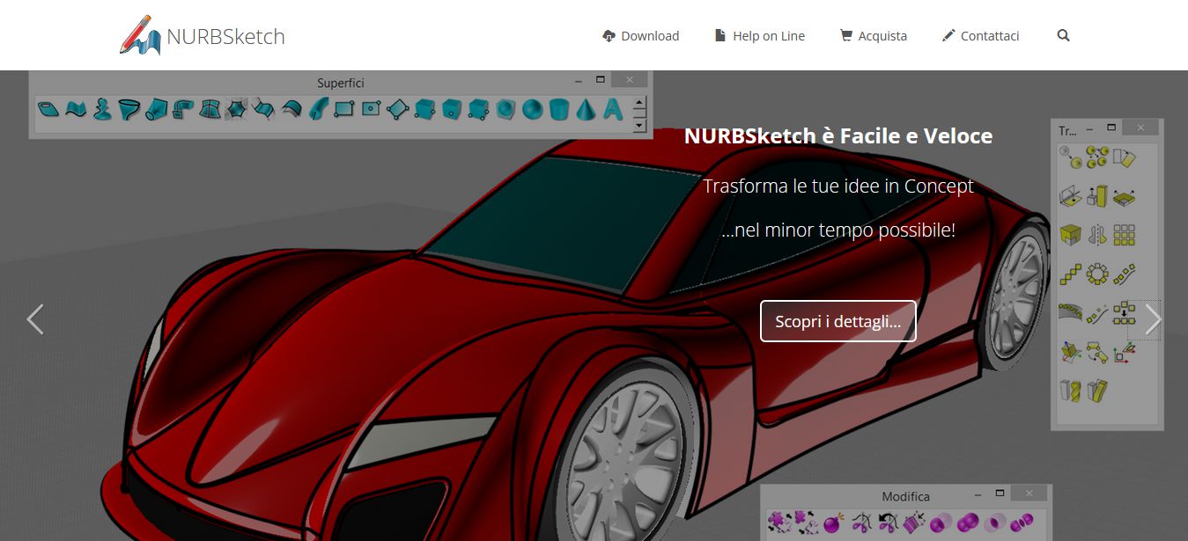Select the flat box scale-arrows icon
The width and height of the screenshot is (1188, 541).
click(1124, 197)
